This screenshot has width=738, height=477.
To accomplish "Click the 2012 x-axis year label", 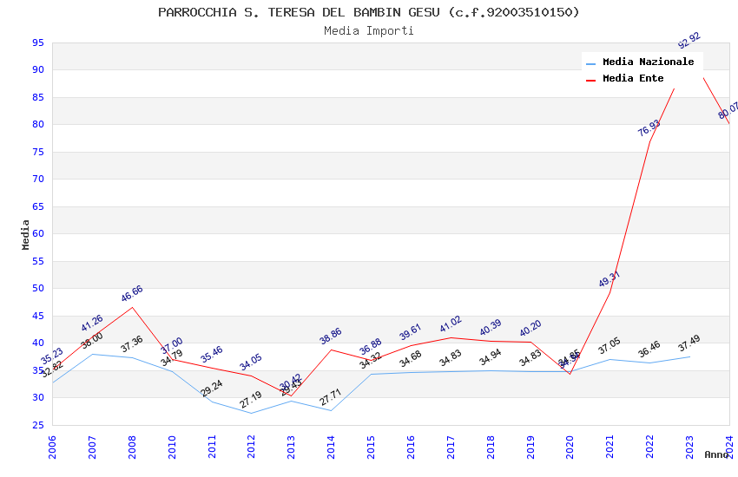I will pos(251,447).
